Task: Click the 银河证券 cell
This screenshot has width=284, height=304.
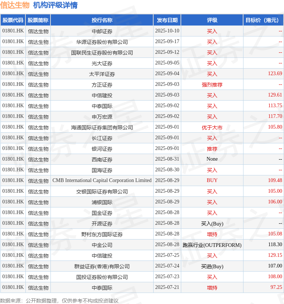Action: 102,149
